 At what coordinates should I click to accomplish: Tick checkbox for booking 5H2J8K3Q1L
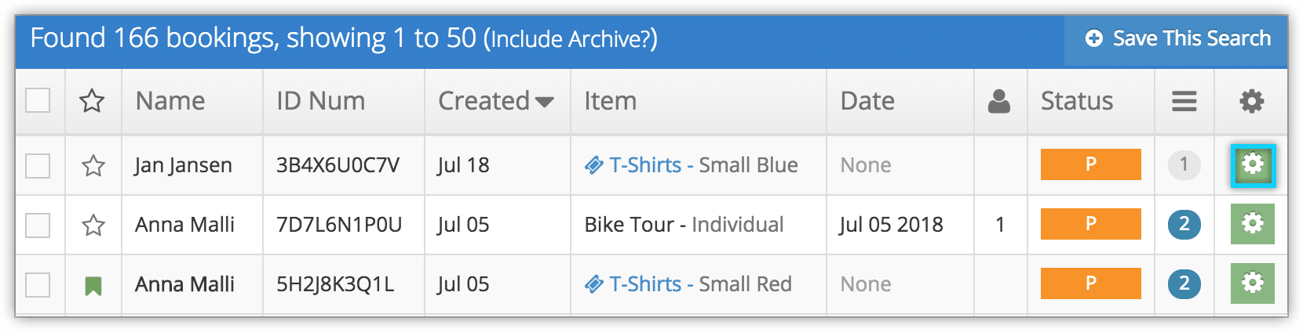pyautogui.click(x=38, y=285)
